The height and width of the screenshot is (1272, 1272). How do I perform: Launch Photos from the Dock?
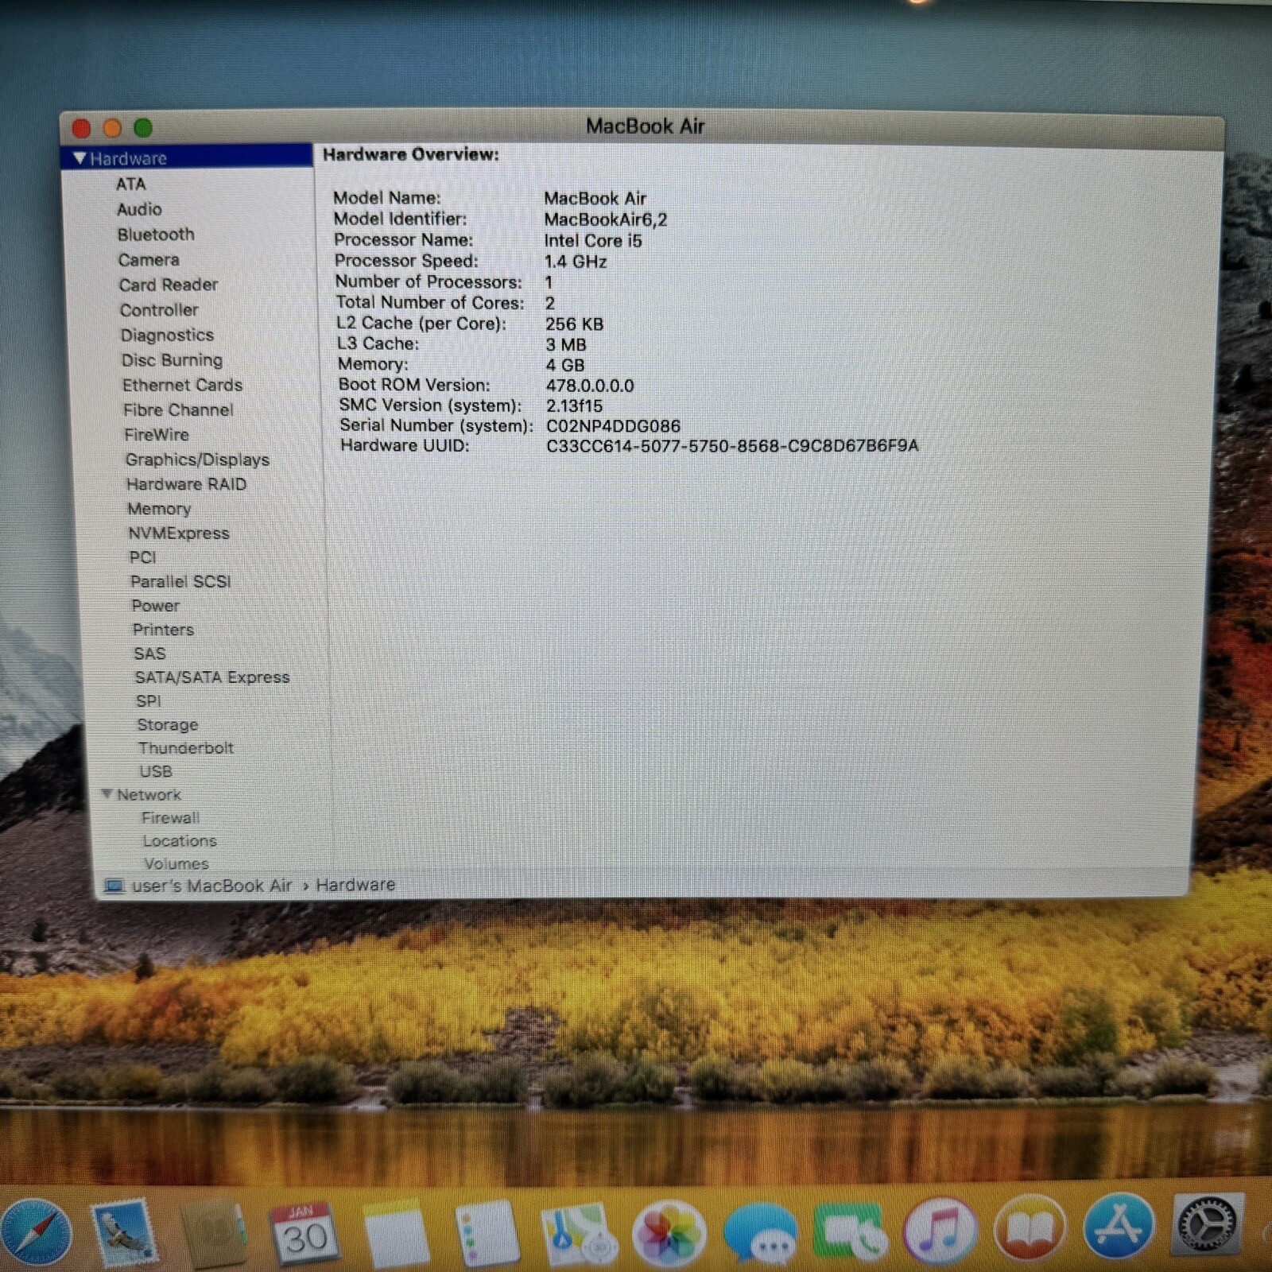pyautogui.click(x=669, y=1235)
